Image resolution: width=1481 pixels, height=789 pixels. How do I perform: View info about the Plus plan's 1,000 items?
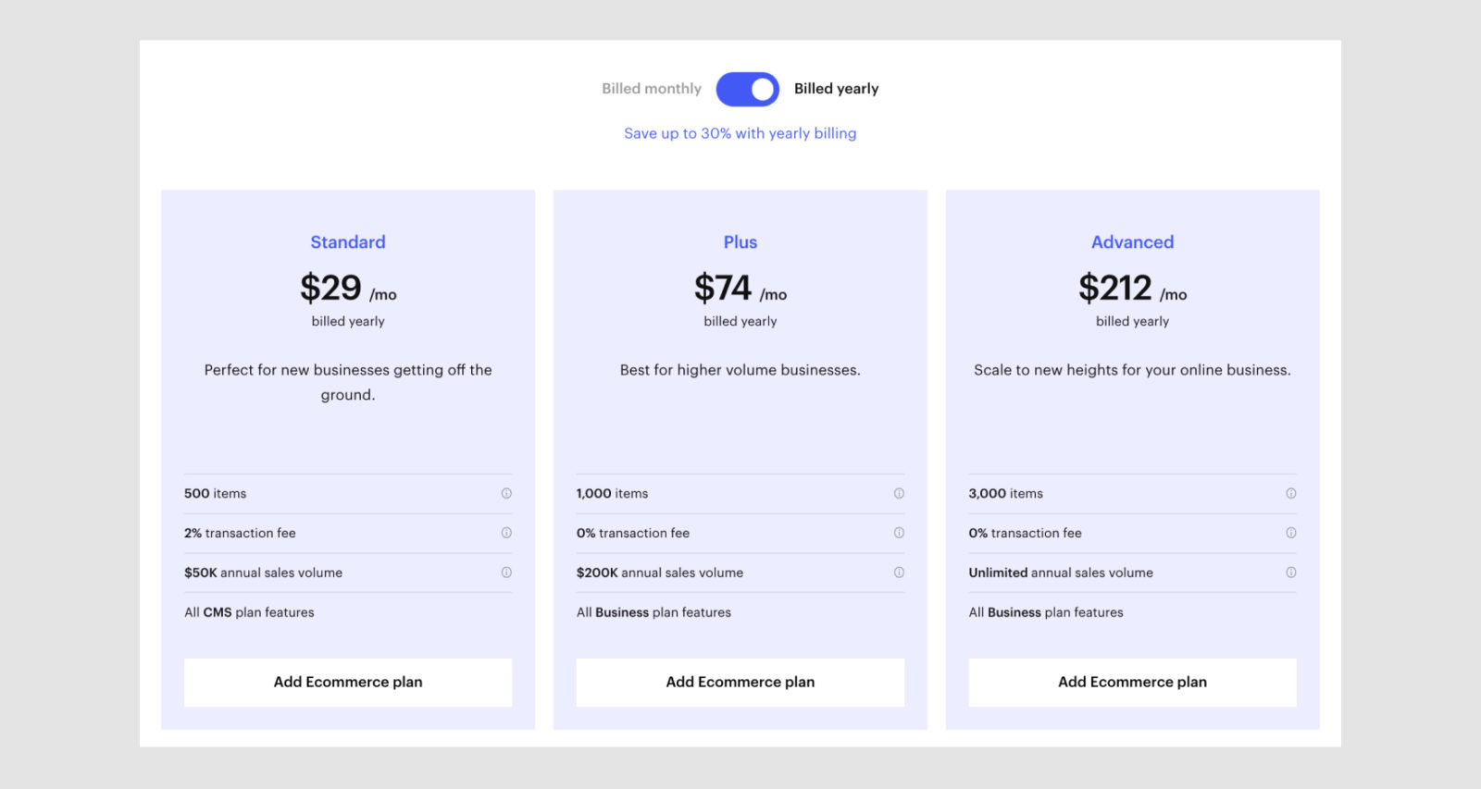pos(899,494)
